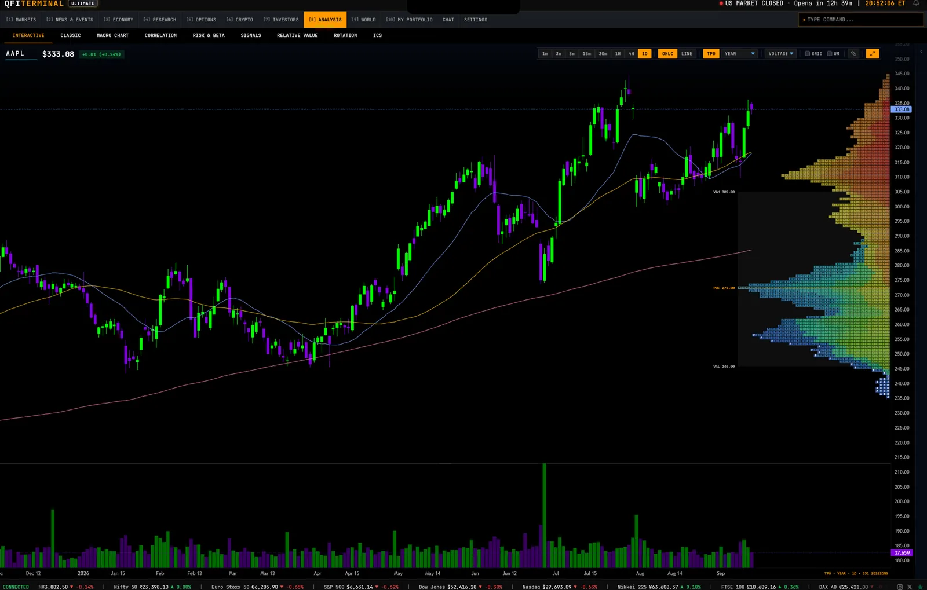
Task: Open the My Portfolio tab
Action: (409, 20)
